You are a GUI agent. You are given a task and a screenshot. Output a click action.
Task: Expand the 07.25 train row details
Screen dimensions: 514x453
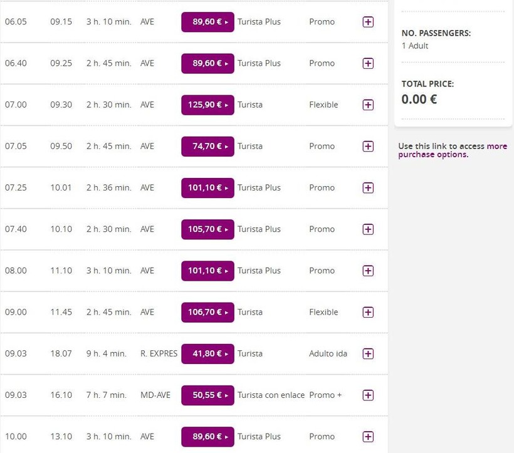pyautogui.click(x=368, y=188)
